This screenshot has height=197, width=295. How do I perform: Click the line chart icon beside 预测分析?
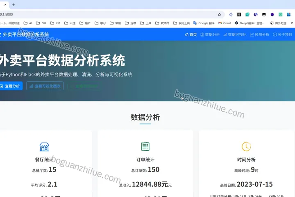coord(252,34)
